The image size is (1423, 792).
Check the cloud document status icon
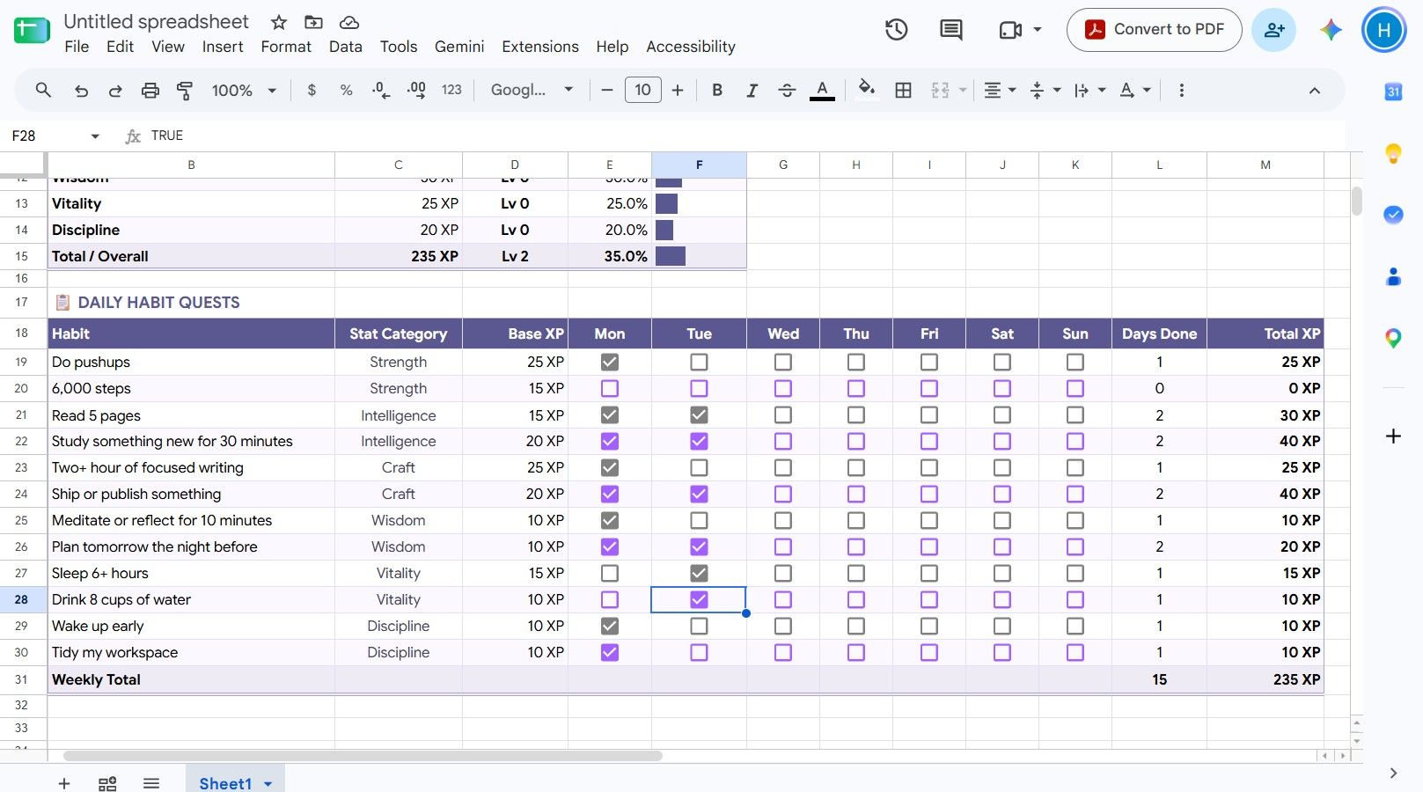point(349,22)
